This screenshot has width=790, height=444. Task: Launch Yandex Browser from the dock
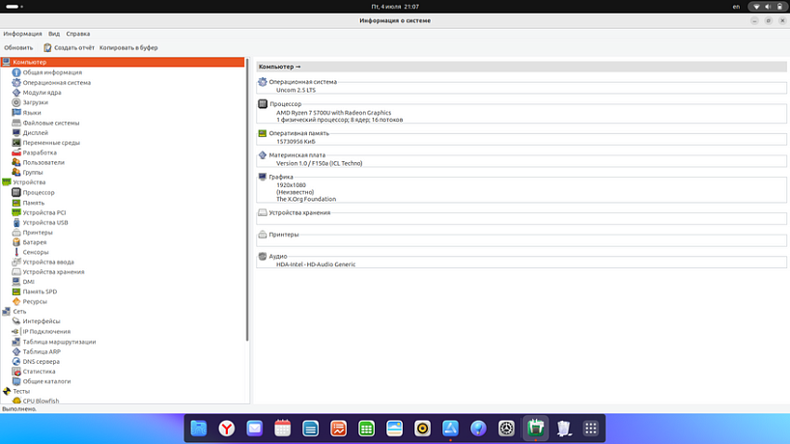[x=225, y=429]
